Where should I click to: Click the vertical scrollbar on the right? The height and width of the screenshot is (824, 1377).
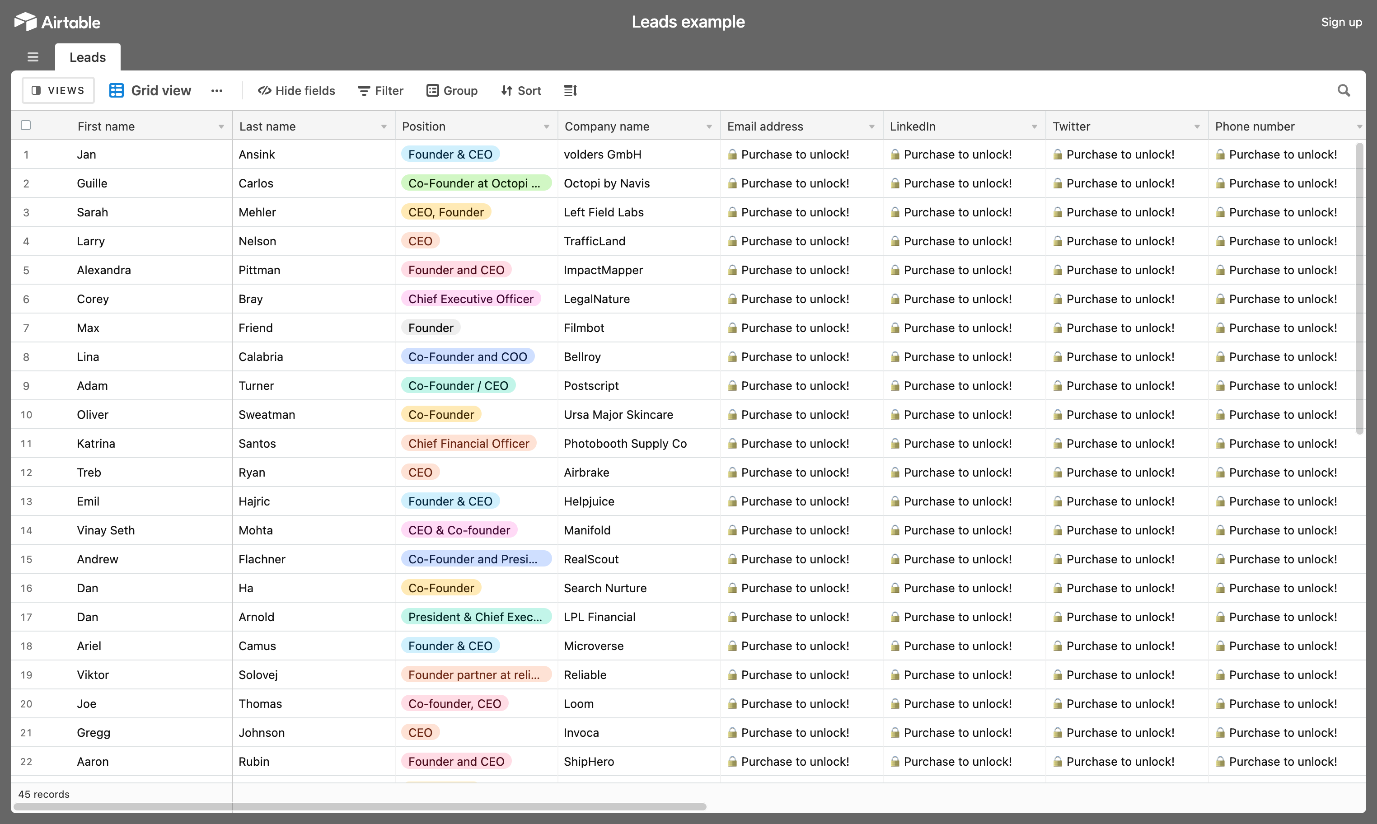click(x=1360, y=289)
